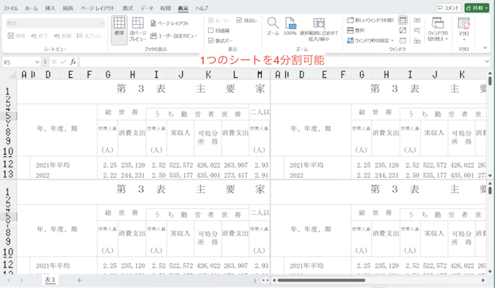
Task: Click 選択範囲に合わせて拡大/縮小 zoom to selection
Action: [x=319, y=29]
